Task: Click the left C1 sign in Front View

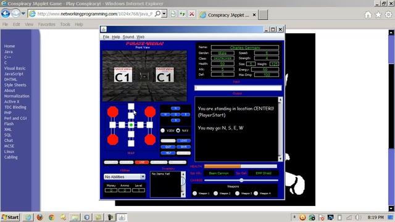Action: pos(123,75)
